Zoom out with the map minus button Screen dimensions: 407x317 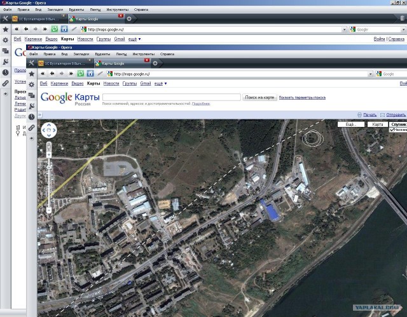pos(49,210)
